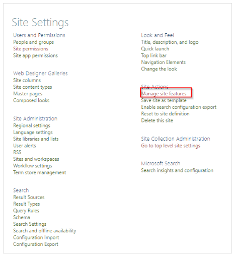Open Search insights and configuration
Image resolution: width=237 pixels, height=257 pixels.
pyautogui.click(x=177, y=170)
